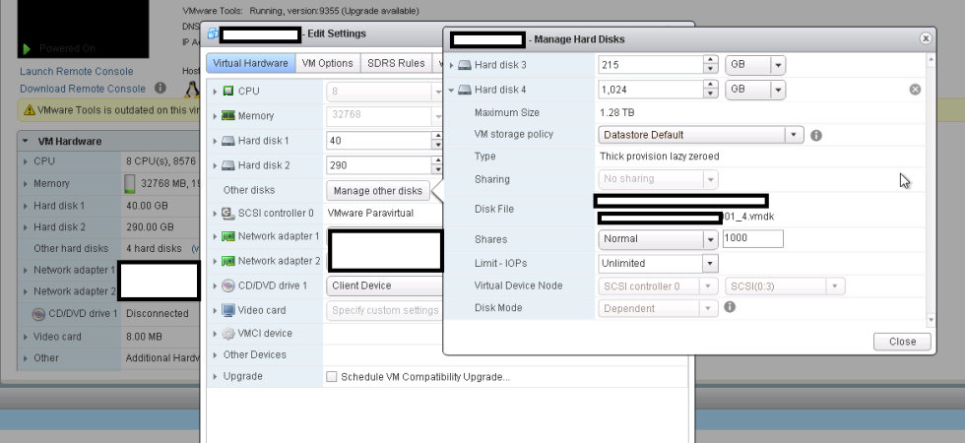965x443 pixels.
Task: Collapse the Hard disk 4 row
Action: (452, 90)
